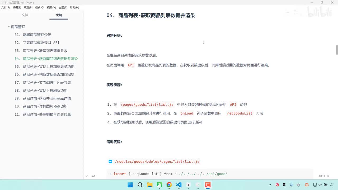Click the file path /modules/goodsModules/pages/list/list.js
This screenshot has width=338, height=190.
[157, 161]
